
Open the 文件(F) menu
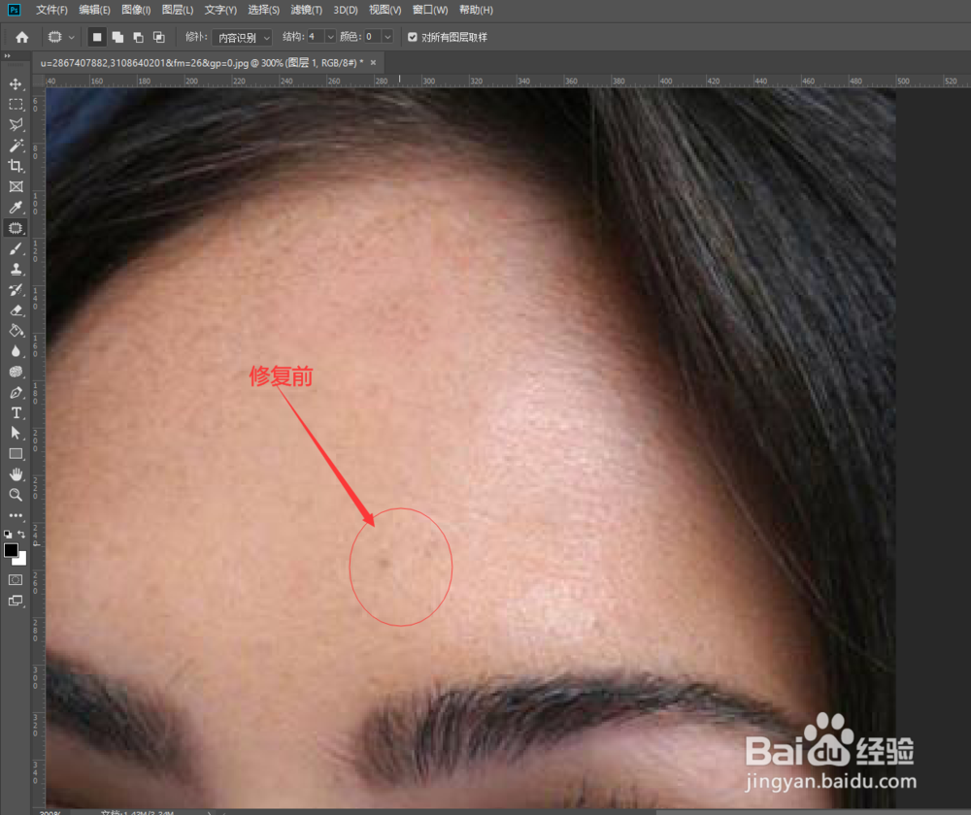tap(51, 10)
